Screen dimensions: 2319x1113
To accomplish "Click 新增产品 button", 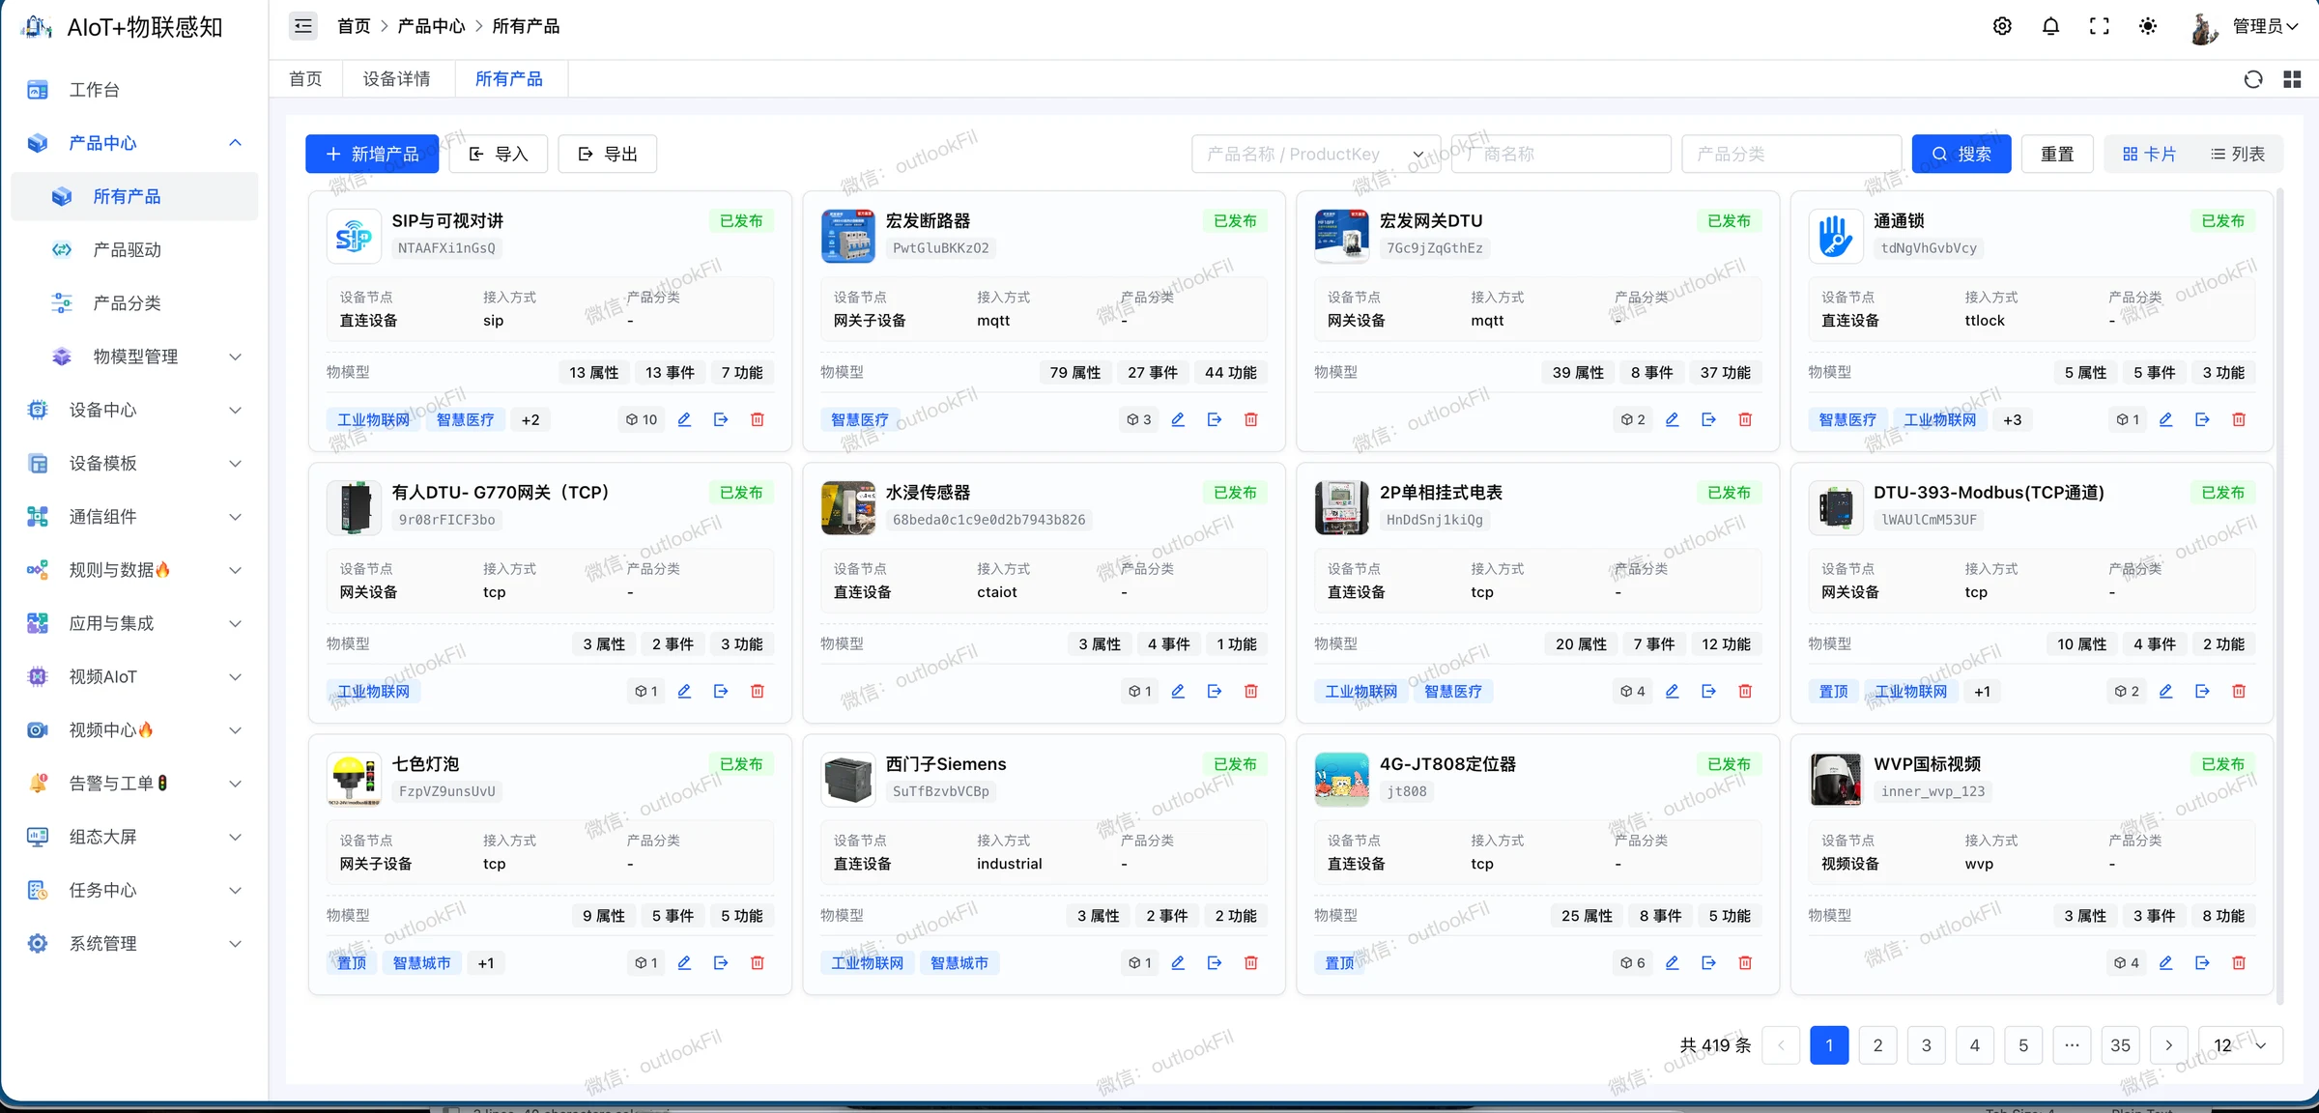I will coord(372,154).
